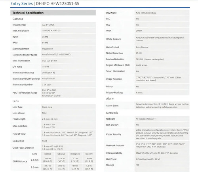
Task: Click the 'SDK and API' label
Action: coord(112,125)
